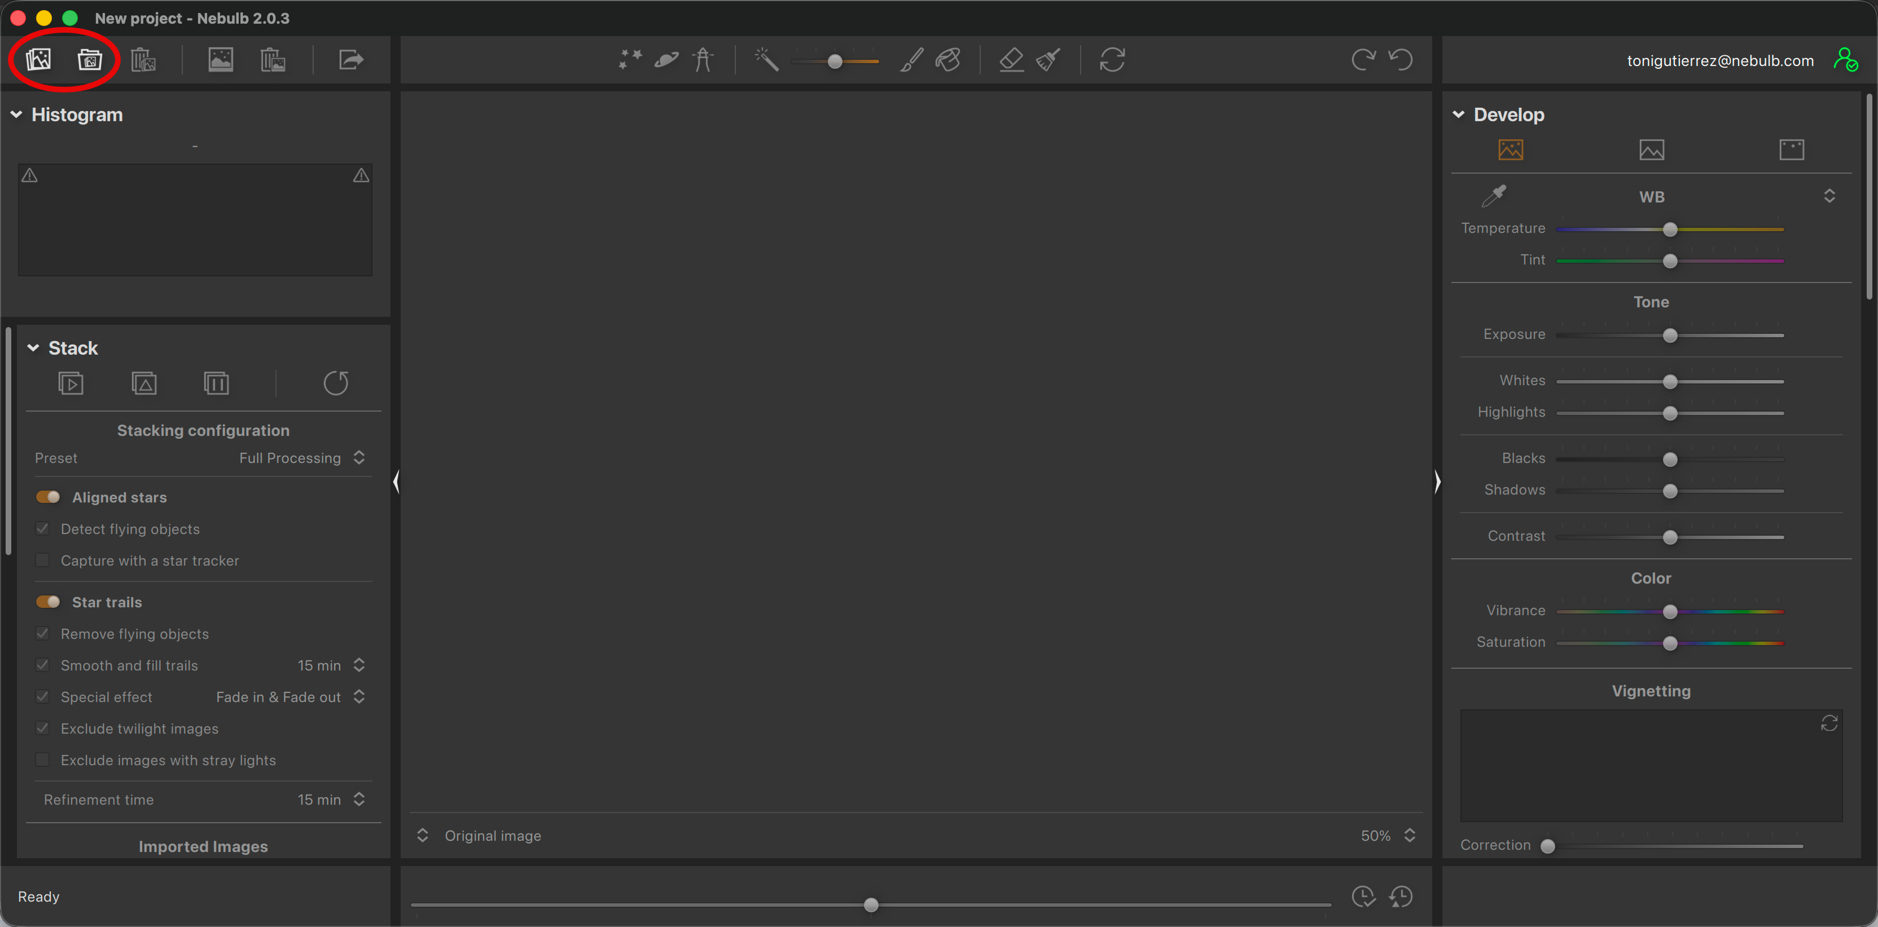
Task: Enable Exclude images with stray lights
Action: coord(43,760)
